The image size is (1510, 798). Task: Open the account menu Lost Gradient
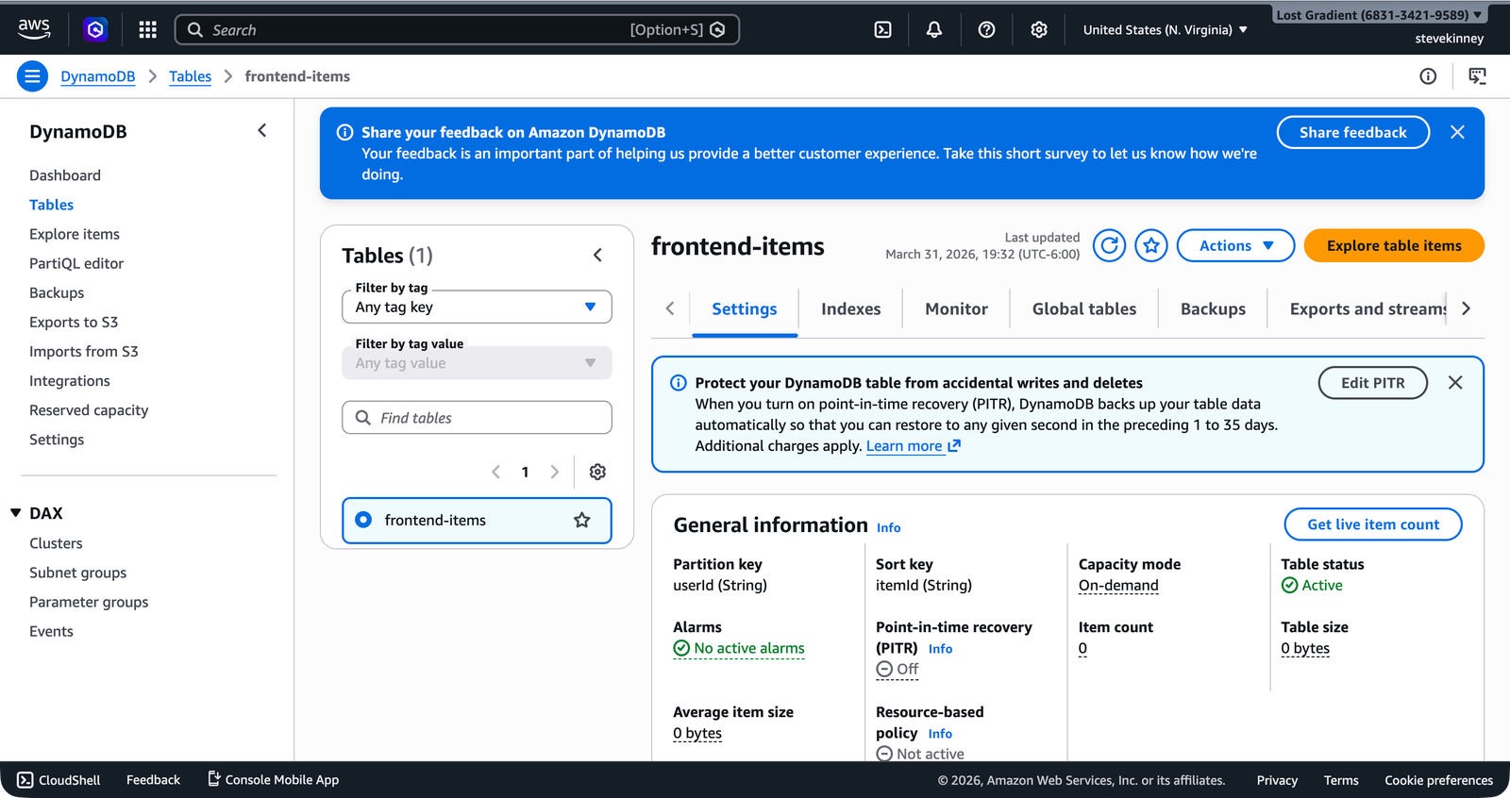click(x=1379, y=15)
